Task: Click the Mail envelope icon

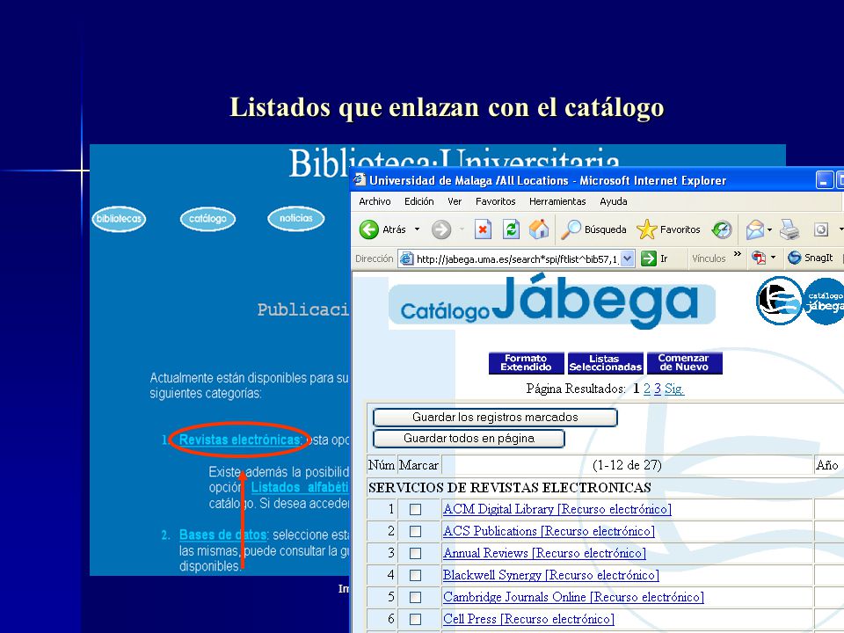Action: tap(755, 229)
